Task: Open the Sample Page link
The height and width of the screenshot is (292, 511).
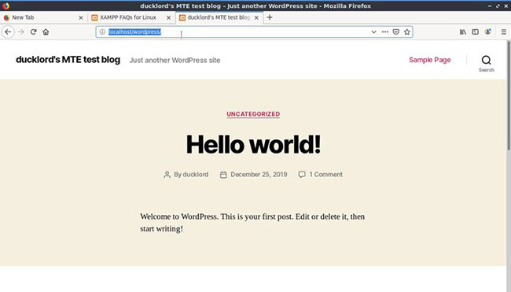Action: pyautogui.click(x=430, y=60)
